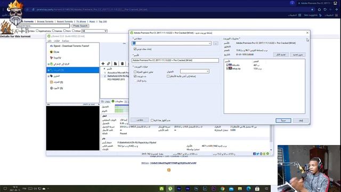The width and height of the screenshot is (341, 192).
Task: Click the green network OK status icon
Action: coord(267,154)
